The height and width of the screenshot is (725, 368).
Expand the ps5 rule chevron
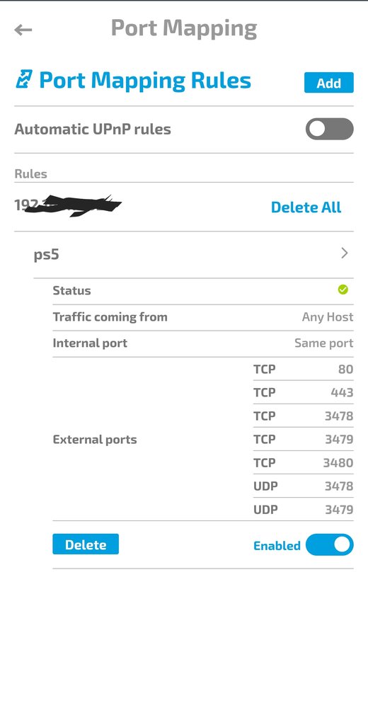pos(344,253)
